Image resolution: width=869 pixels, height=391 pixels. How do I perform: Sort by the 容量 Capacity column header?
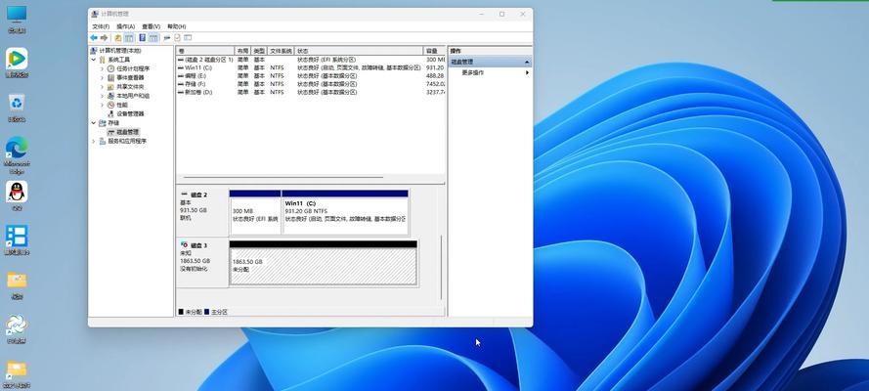click(x=434, y=51)
